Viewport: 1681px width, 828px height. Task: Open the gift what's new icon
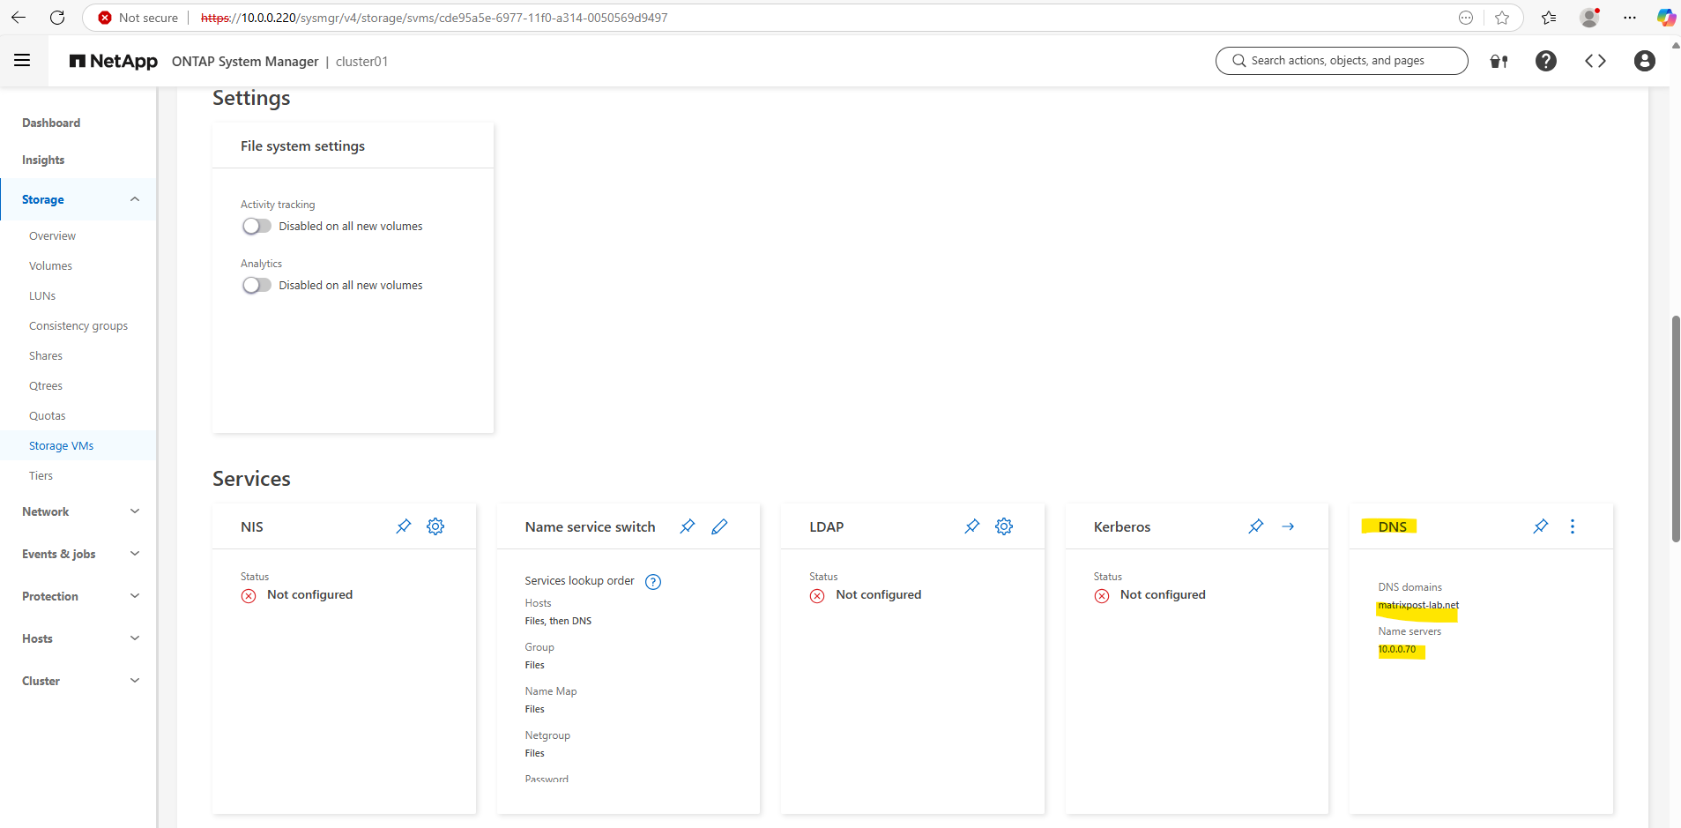[x=1499, y=61]
